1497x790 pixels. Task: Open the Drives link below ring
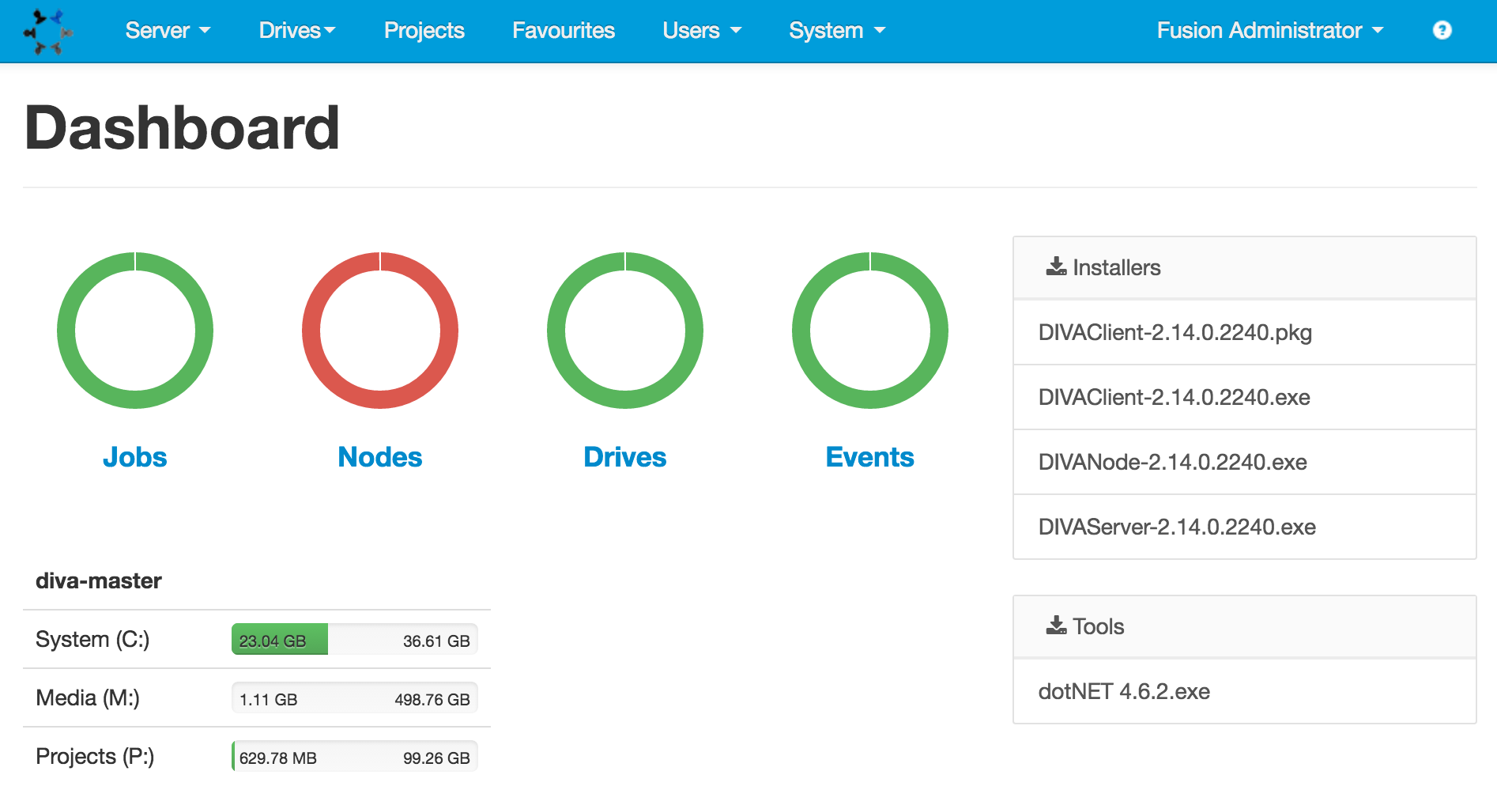click(x=625, y=457)
